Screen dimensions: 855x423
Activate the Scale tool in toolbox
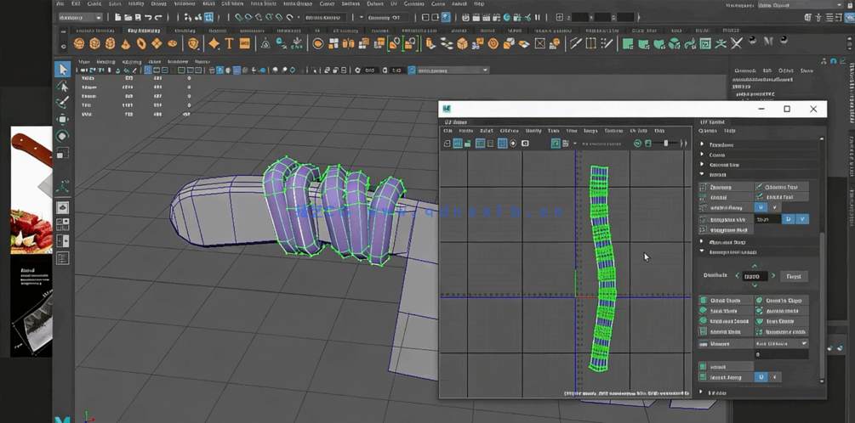pos(62,152)
